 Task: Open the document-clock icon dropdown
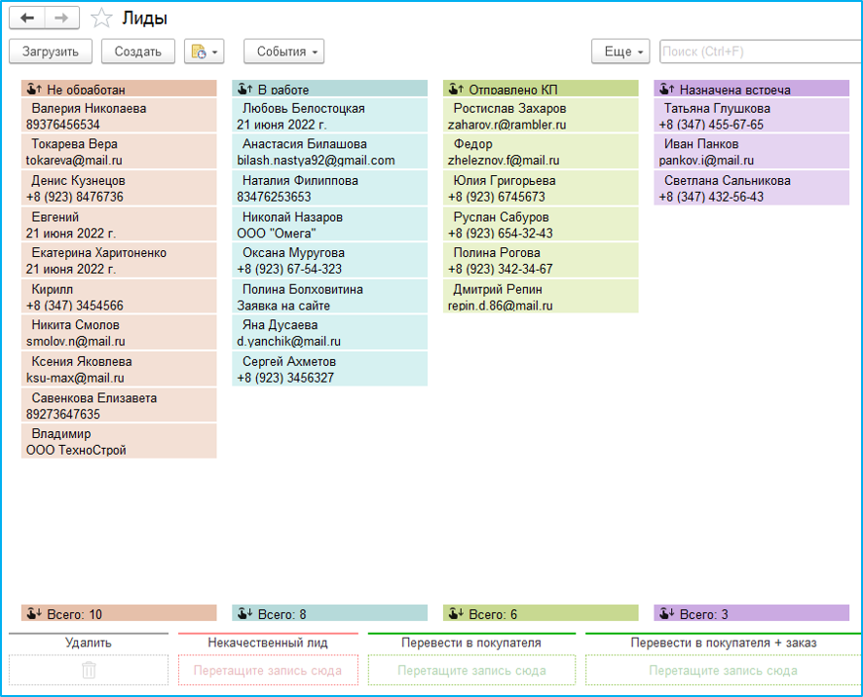click(x=205, y=52)
